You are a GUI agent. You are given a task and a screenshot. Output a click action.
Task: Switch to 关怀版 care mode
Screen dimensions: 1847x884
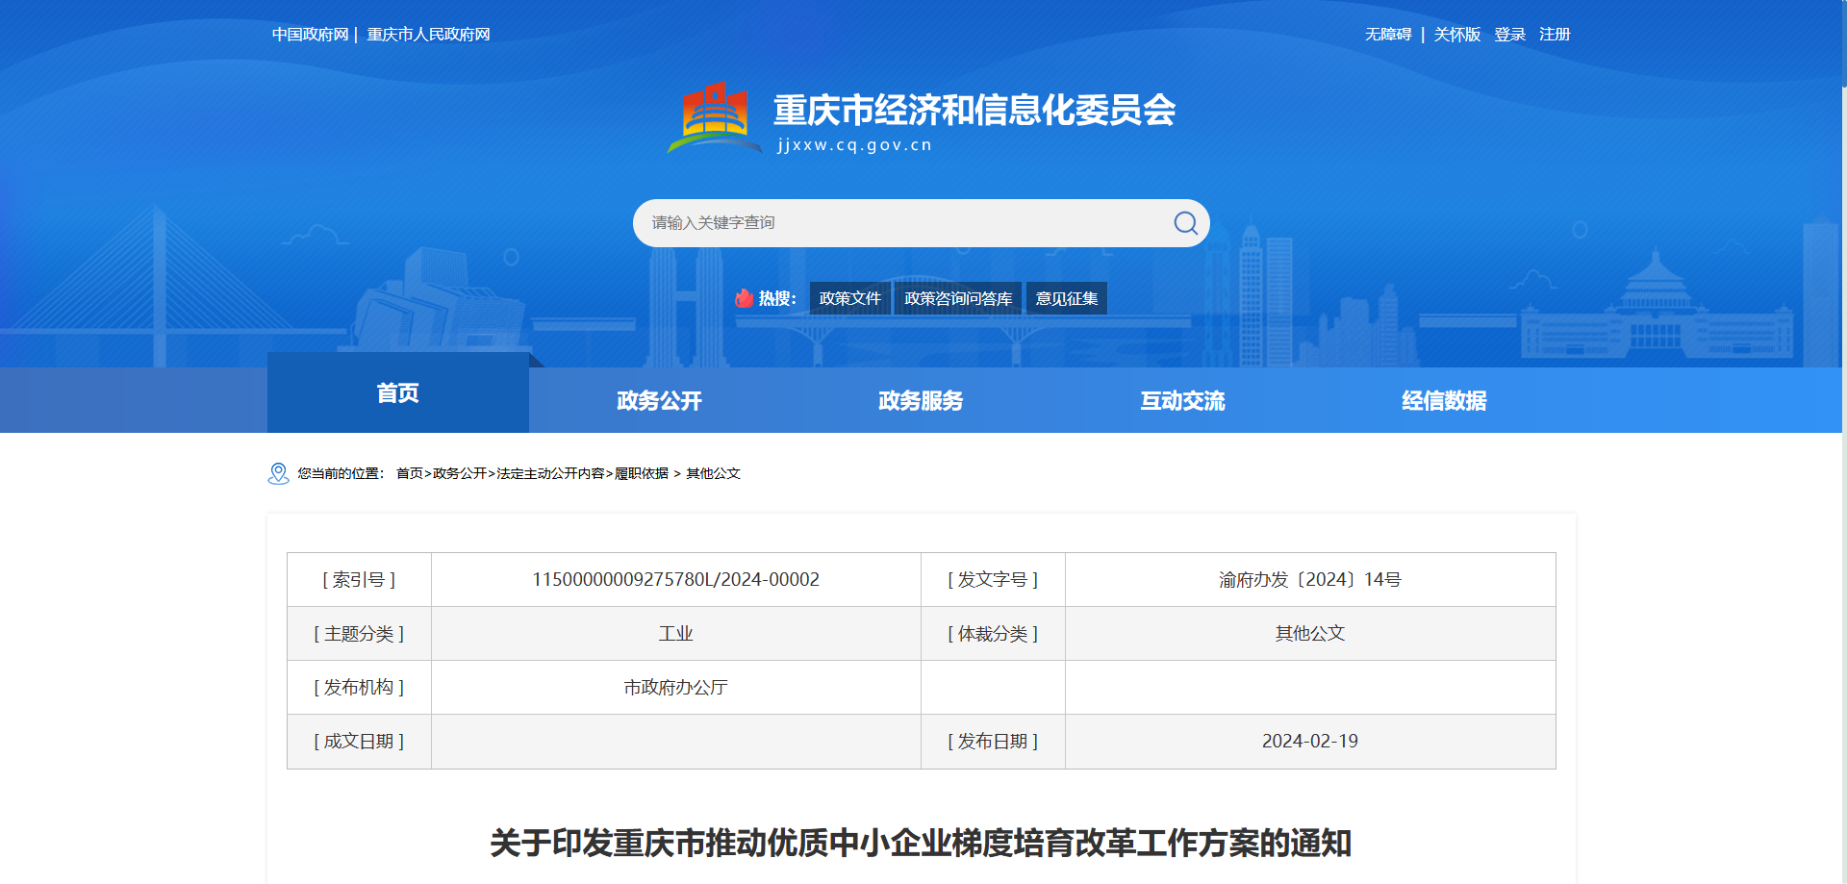pyautogui.click(x=1457, y=35)
